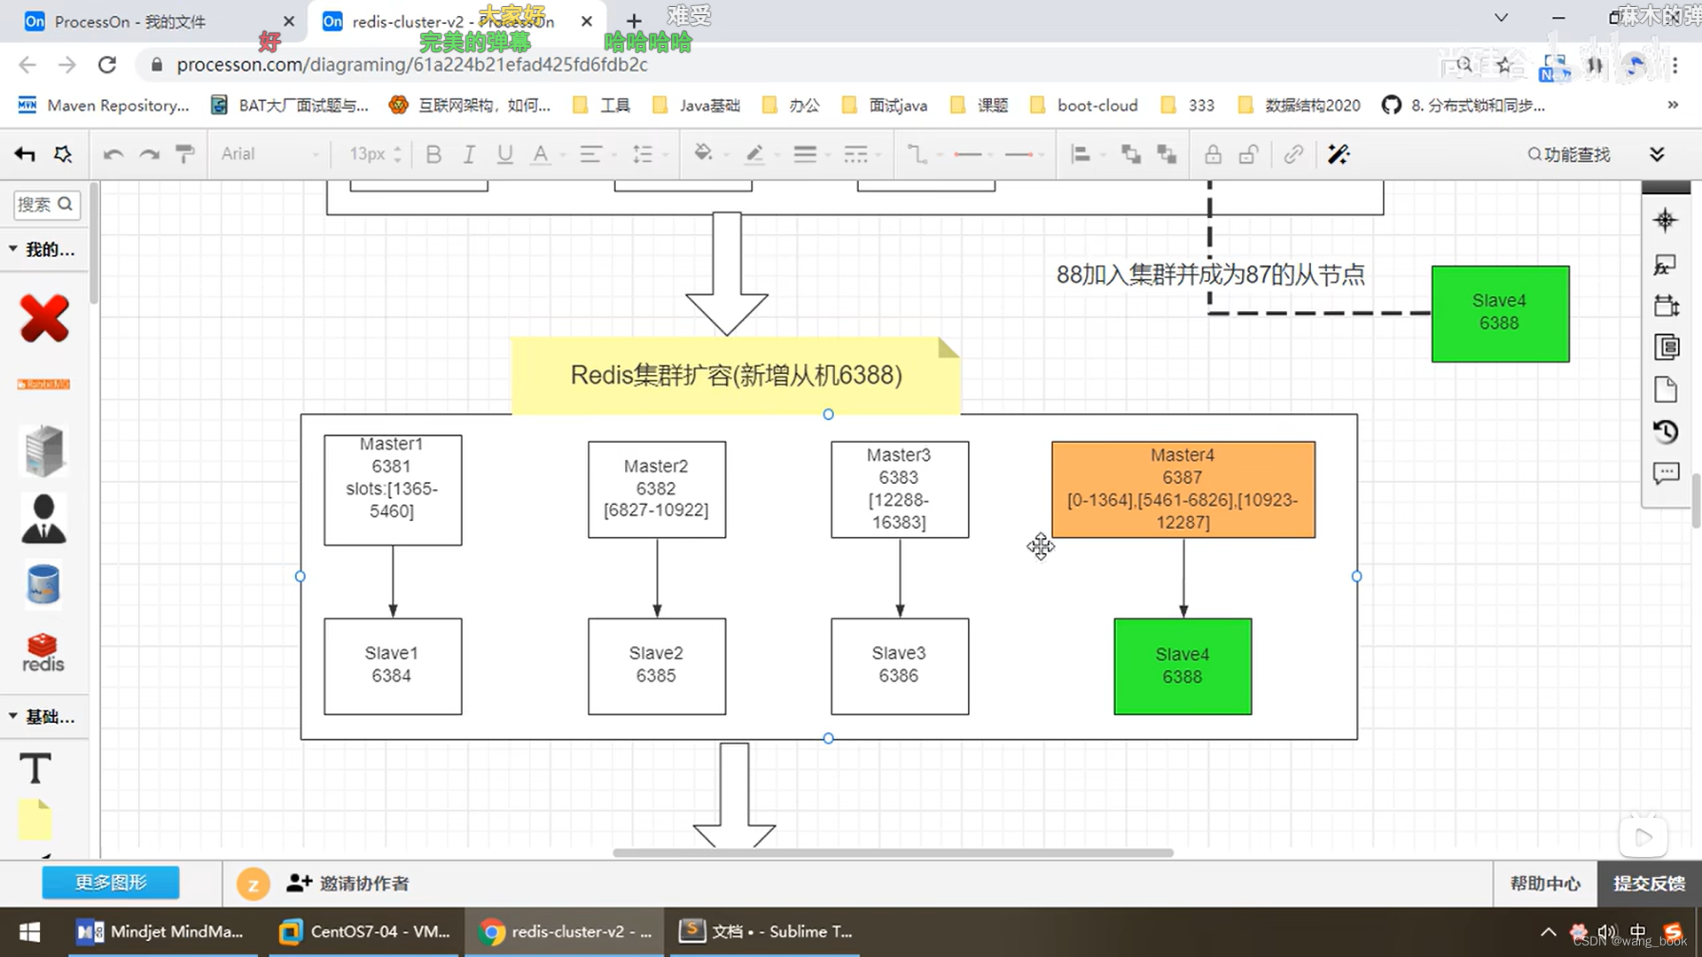
Task: Select the red X shape in sidebar
Action: click(43, 318)
